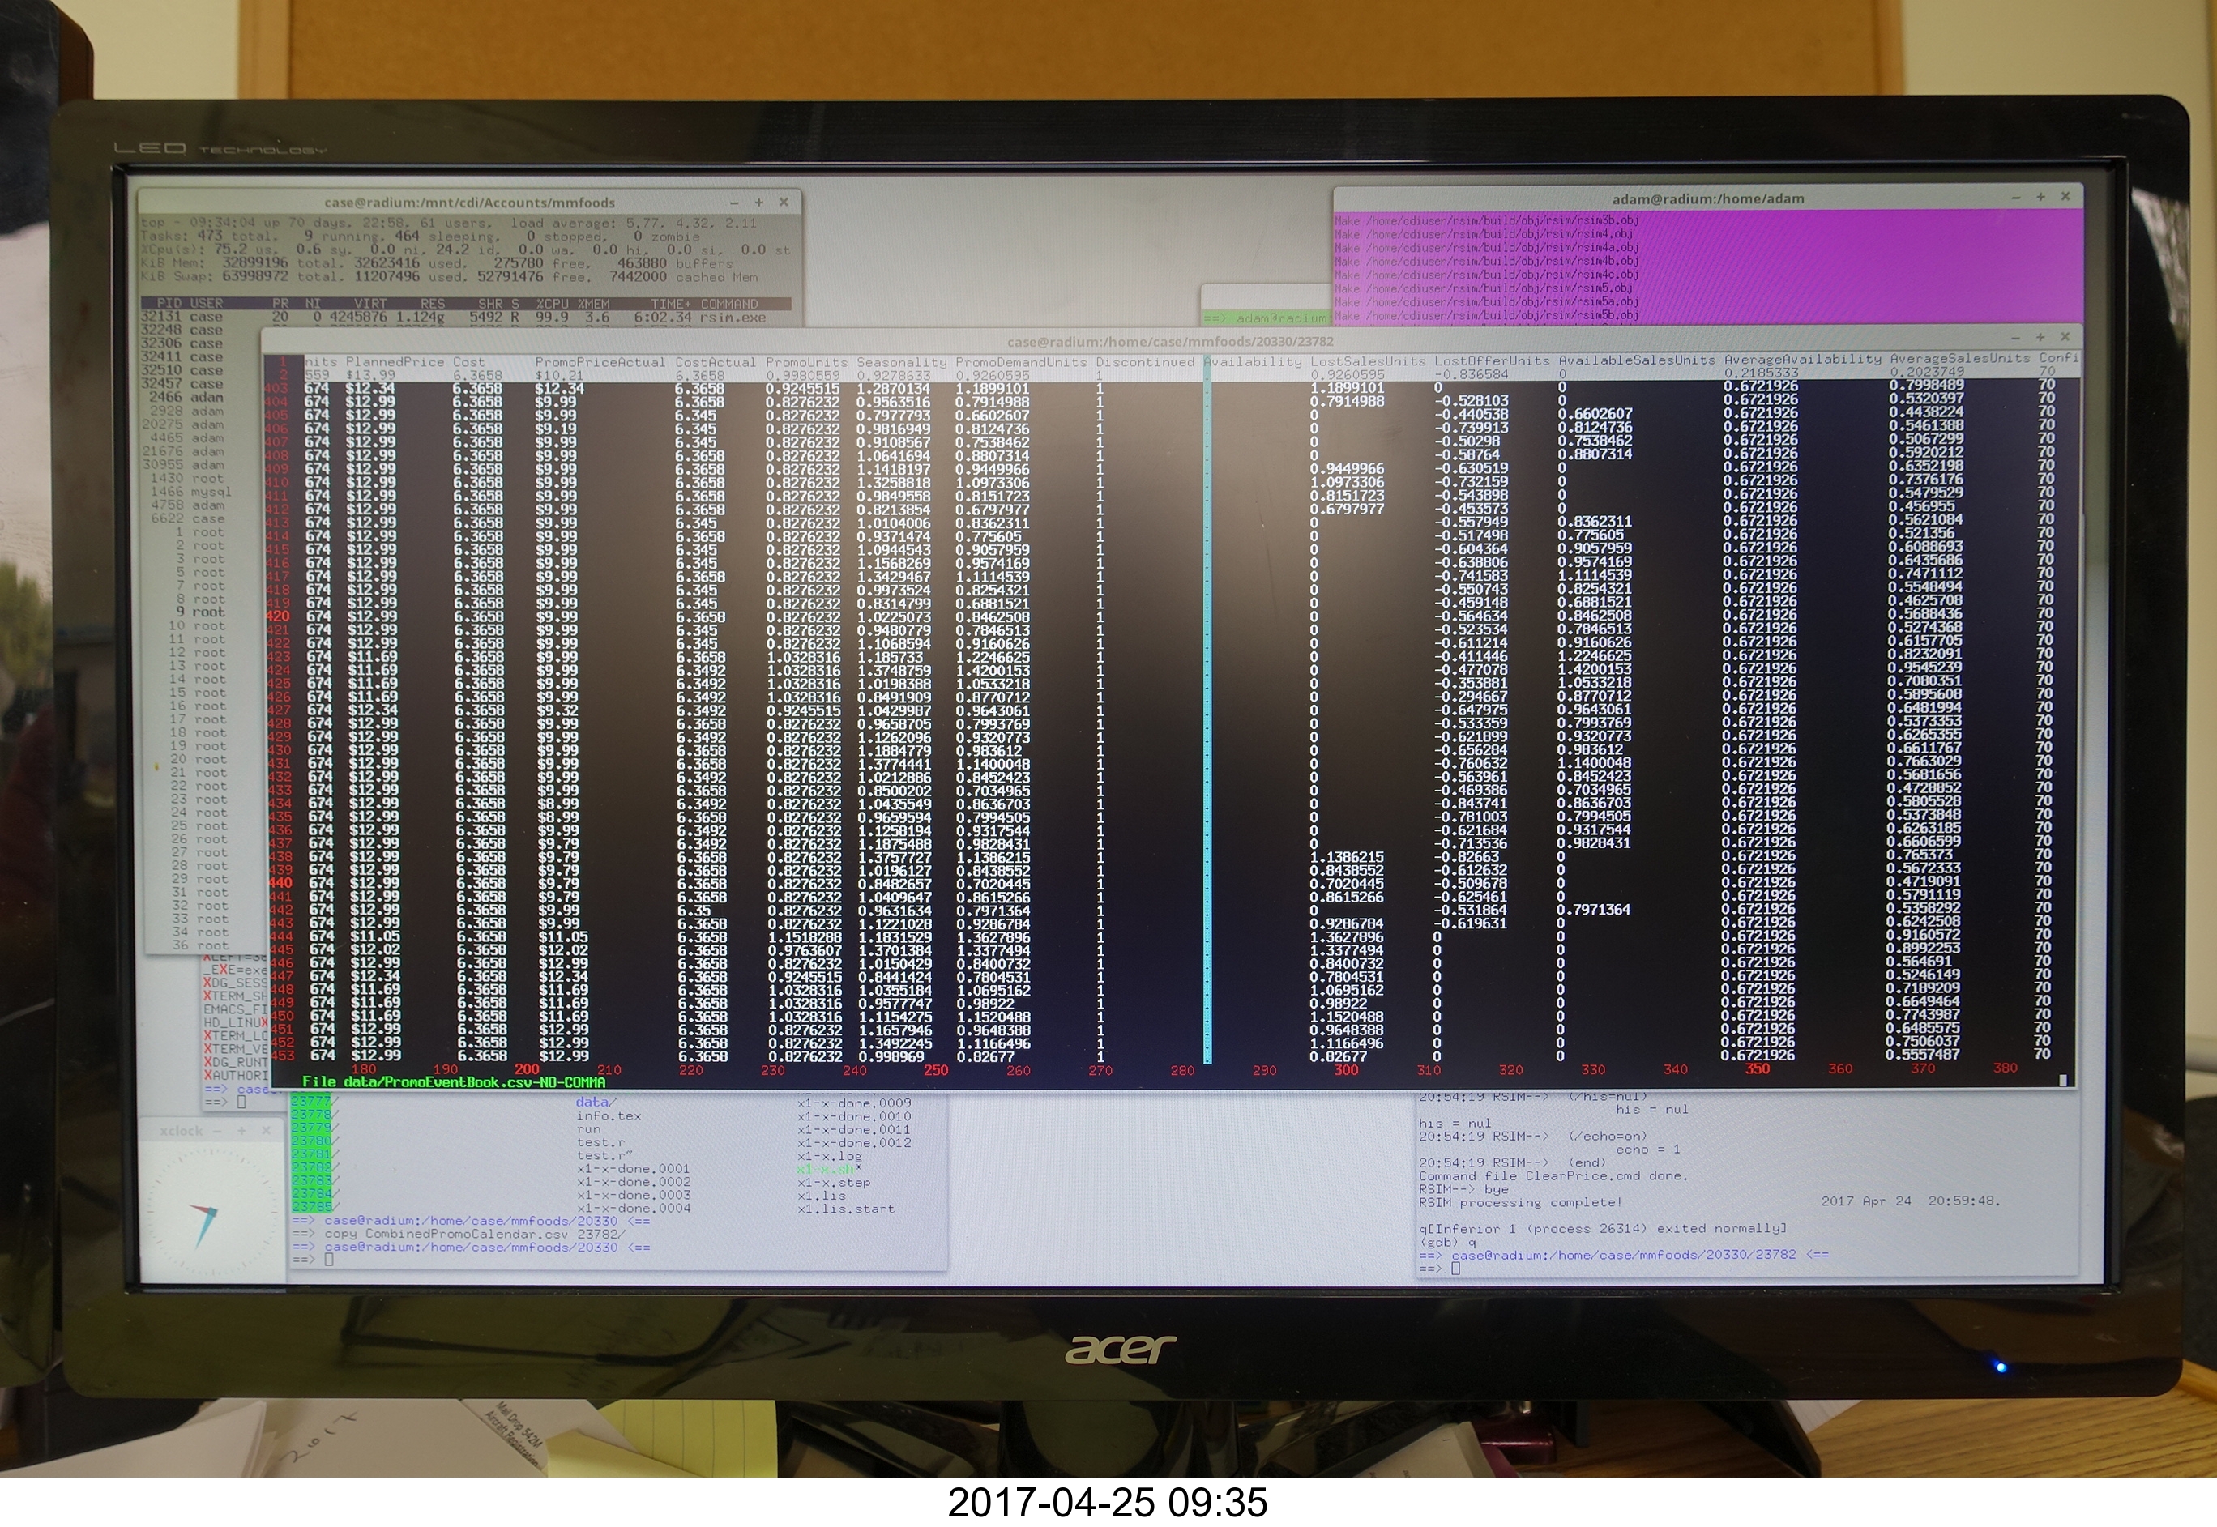Click the x1-x.log file name

(829, 1156)
